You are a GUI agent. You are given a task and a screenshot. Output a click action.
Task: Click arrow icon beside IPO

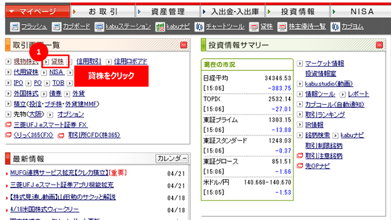(x=8, y=82)
